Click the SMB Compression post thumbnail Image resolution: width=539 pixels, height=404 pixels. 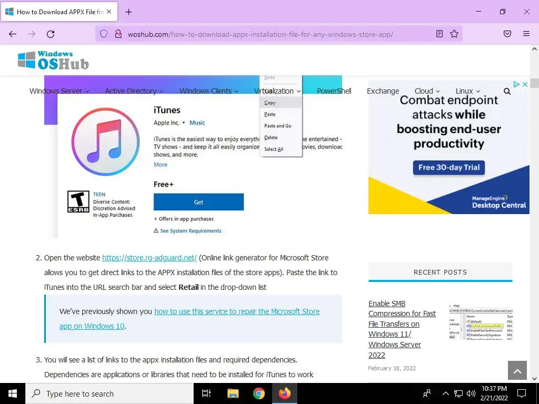pyautogui.click(x=481, y=321)
